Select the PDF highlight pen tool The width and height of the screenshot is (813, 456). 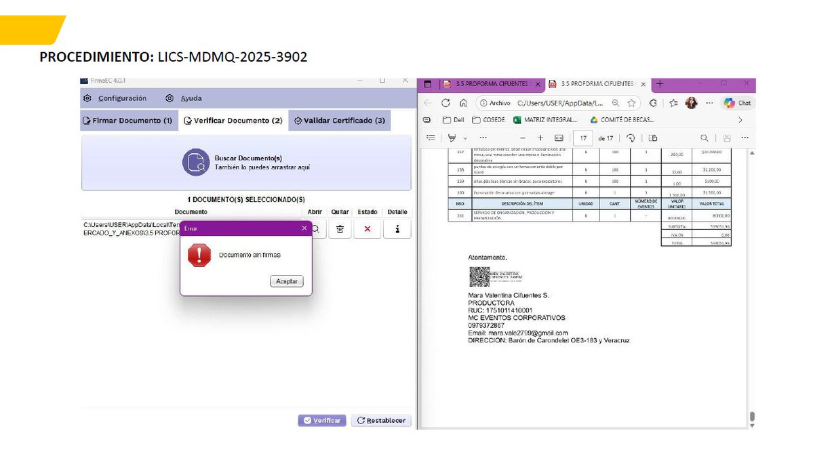(x=452, y=138)
